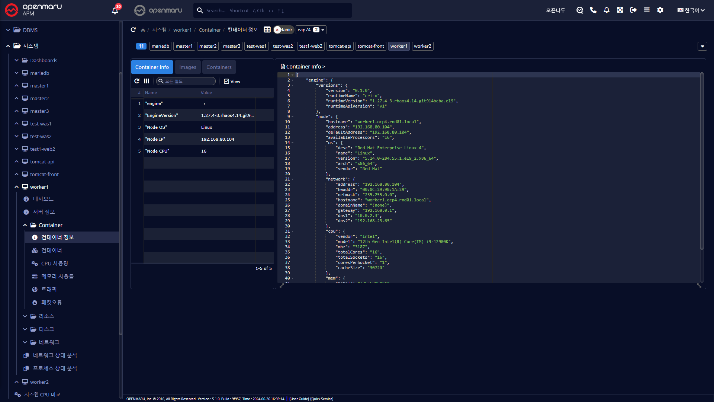Viewport: 714px width, 402px height.
Task: Collapse the Container folder in sidebar
Action: click(x=25, y=225)
